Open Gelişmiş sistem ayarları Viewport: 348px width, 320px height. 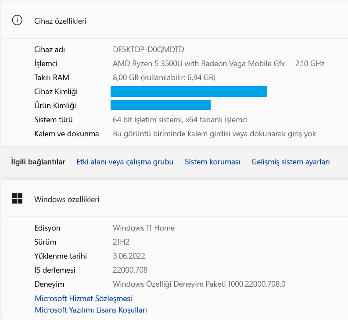tap(291, 162)
